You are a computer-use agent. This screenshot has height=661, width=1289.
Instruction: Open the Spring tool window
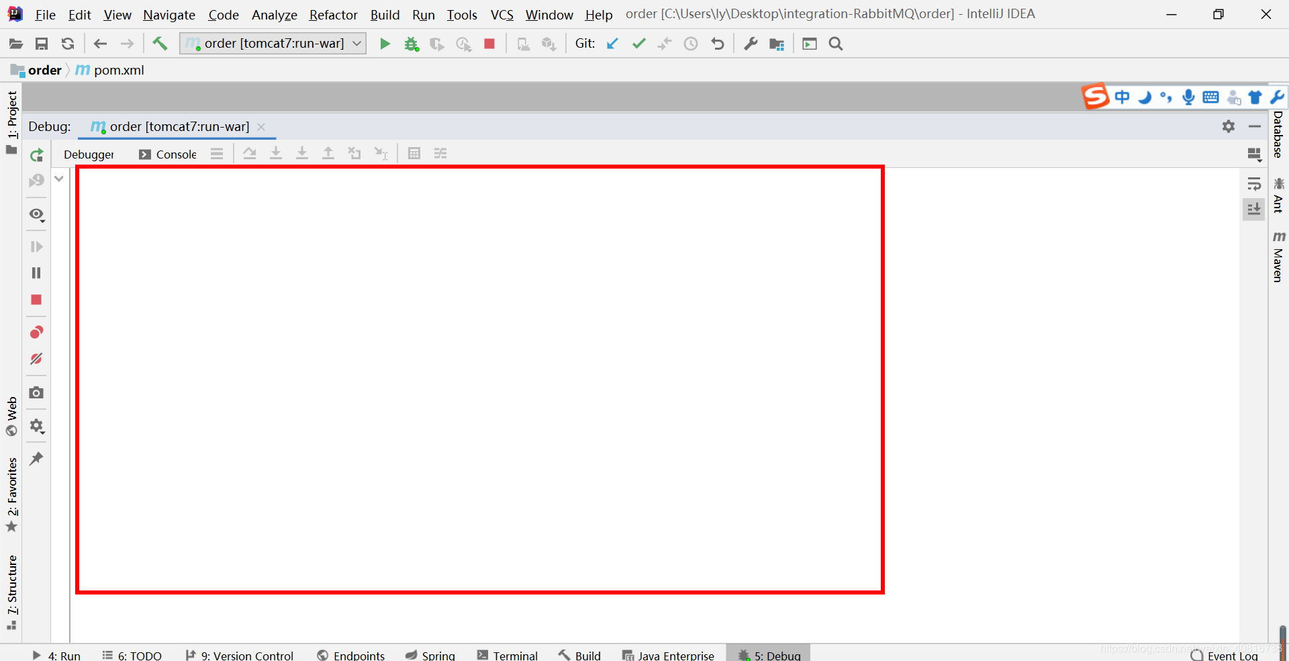[x=430, y=655]
